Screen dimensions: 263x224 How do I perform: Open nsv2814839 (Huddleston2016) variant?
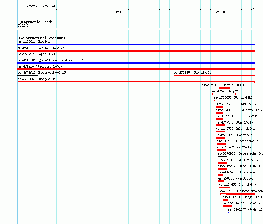click(239, 110)
